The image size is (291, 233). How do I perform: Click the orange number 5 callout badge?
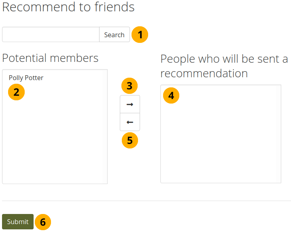click(130, 140)
